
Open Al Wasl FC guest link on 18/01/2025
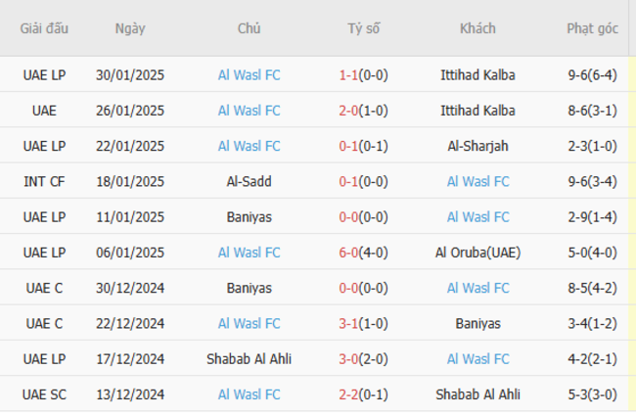pos(477,181)
